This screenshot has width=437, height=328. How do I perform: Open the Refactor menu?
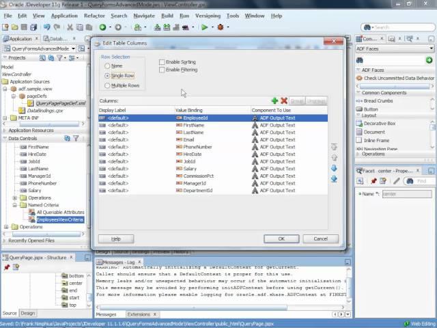(x=94, y=16)
